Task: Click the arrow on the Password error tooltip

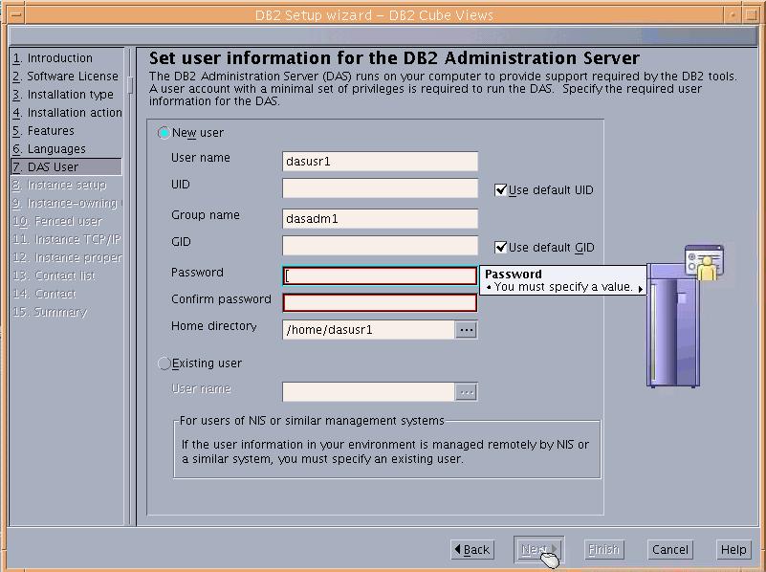Action: click(x=640, y=289)
